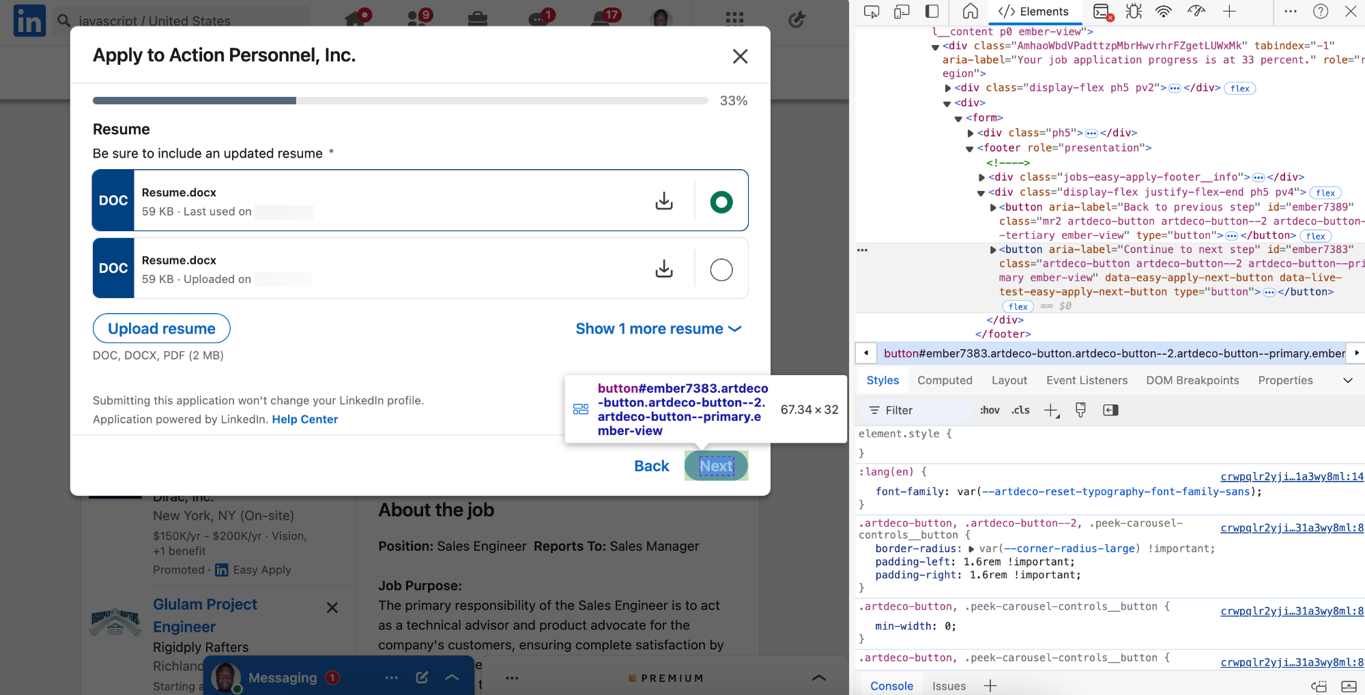Screen dimensions: 1365x695
Task: Expand border-radius shorthand triangle
Action: 971,549
